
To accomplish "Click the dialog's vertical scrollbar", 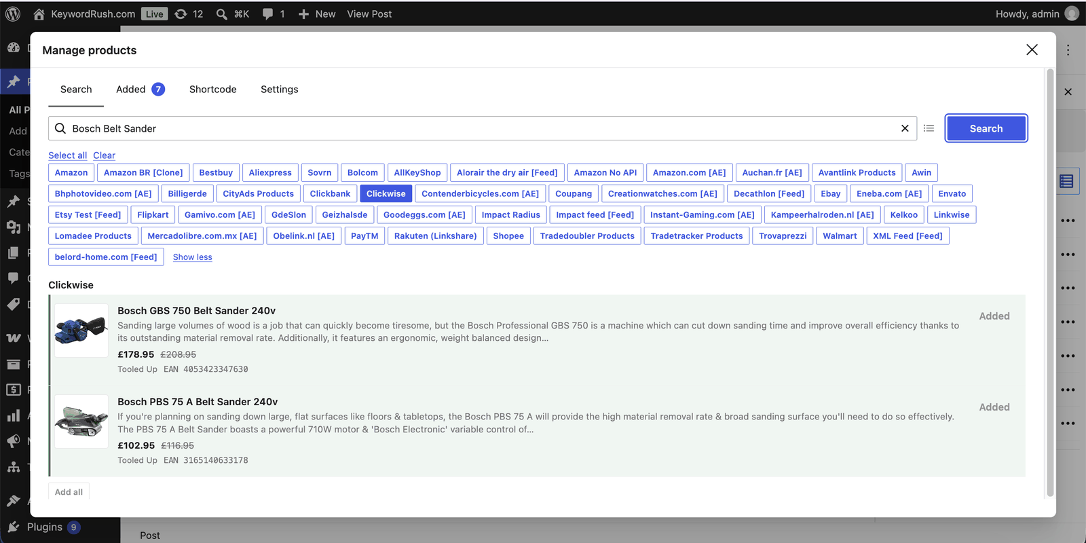I will pyautogui.click(x=1050, y=283).
